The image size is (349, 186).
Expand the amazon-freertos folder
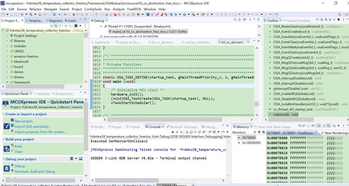tap(7, 57)
